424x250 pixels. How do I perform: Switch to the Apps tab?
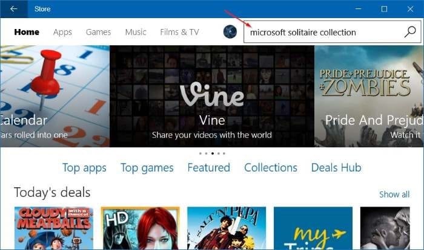point(62,33)
